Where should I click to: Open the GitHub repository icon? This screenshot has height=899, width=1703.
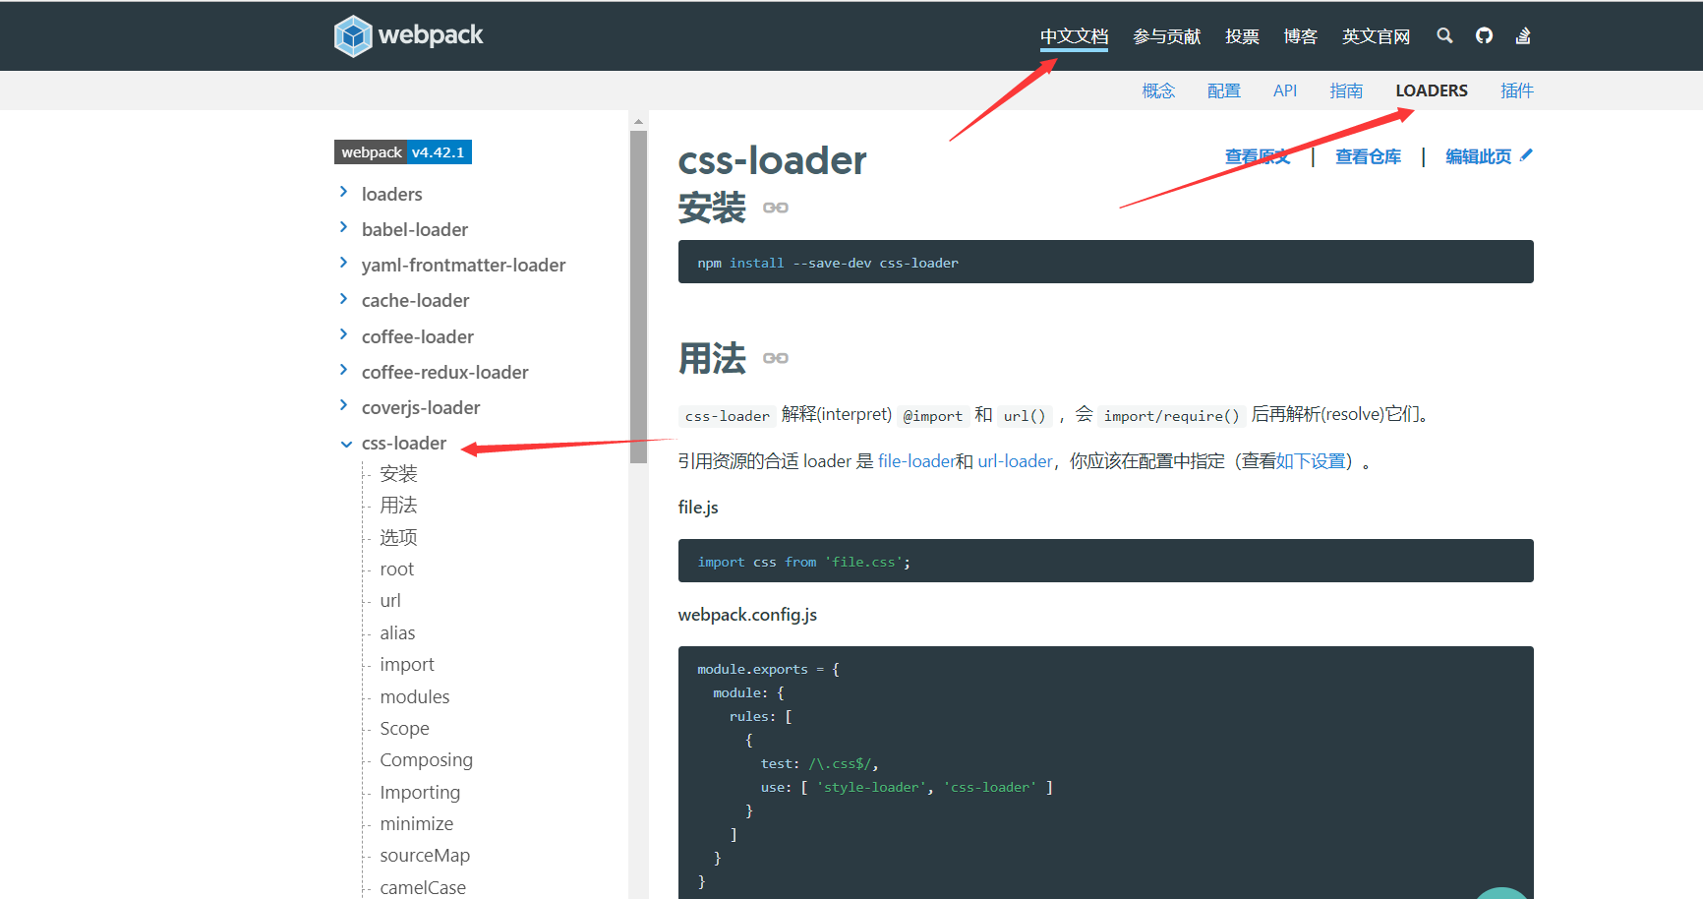pos(1484,35)
